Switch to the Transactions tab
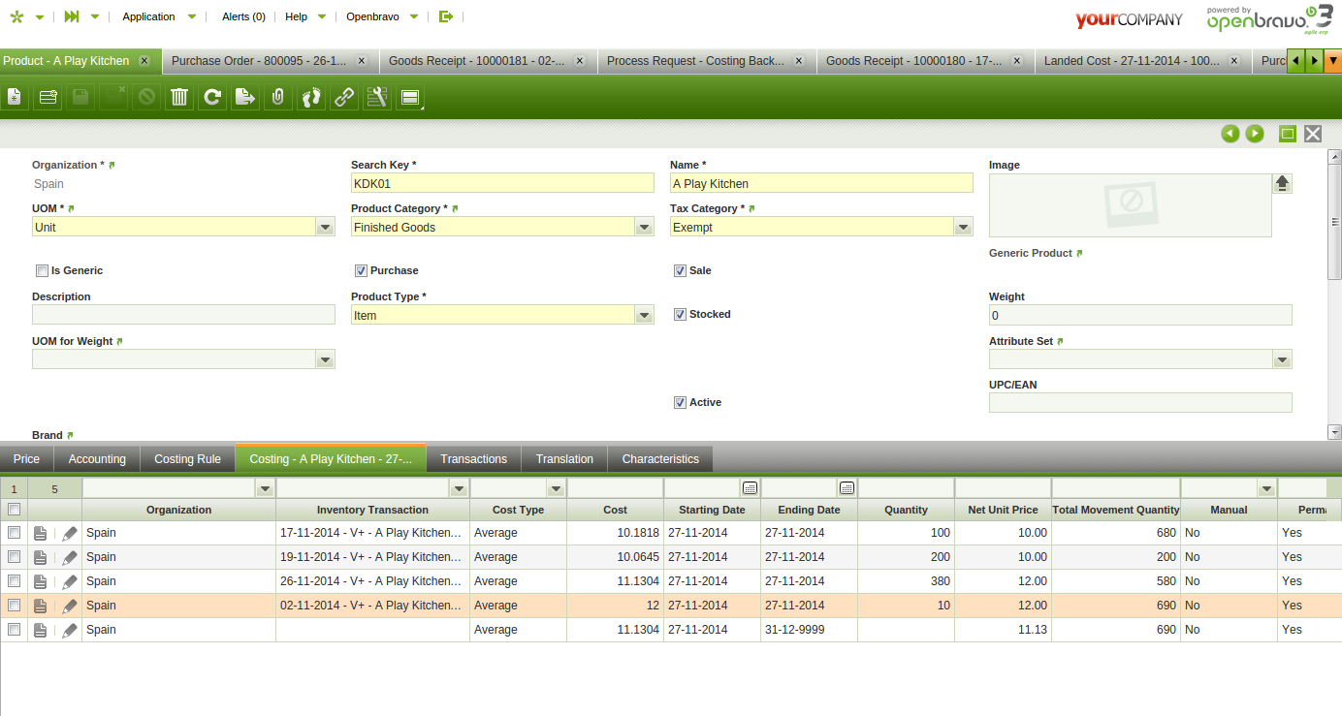Image resolution: width=1342 pixels, height=716 pixels. click(x=473, y=459)
